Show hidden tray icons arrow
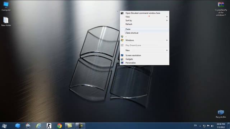 point(200,126)
